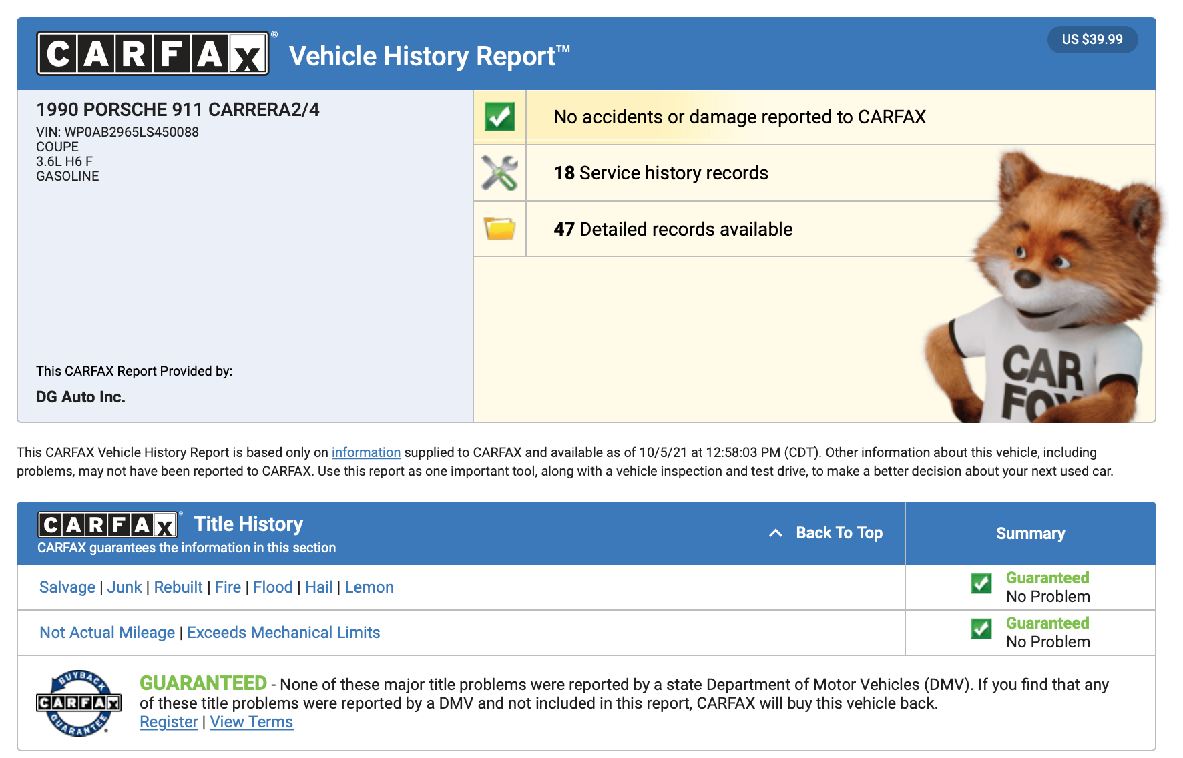
Task: Click the Register link under guarantee
Action: point(168,722)
